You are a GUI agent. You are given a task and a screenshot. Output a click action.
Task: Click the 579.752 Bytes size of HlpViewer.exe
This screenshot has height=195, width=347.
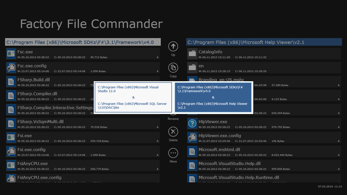pyautogui.click(x=281, y=127)
